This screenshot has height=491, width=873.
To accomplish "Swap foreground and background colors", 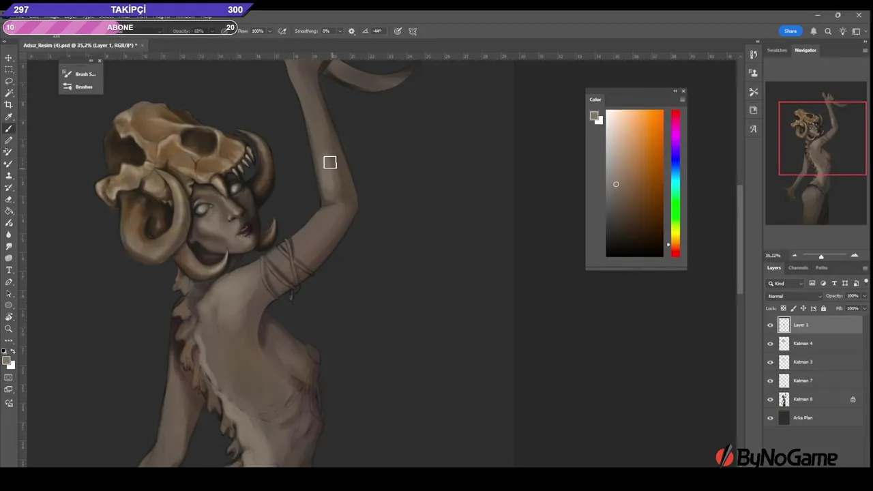I will point(12,351).
